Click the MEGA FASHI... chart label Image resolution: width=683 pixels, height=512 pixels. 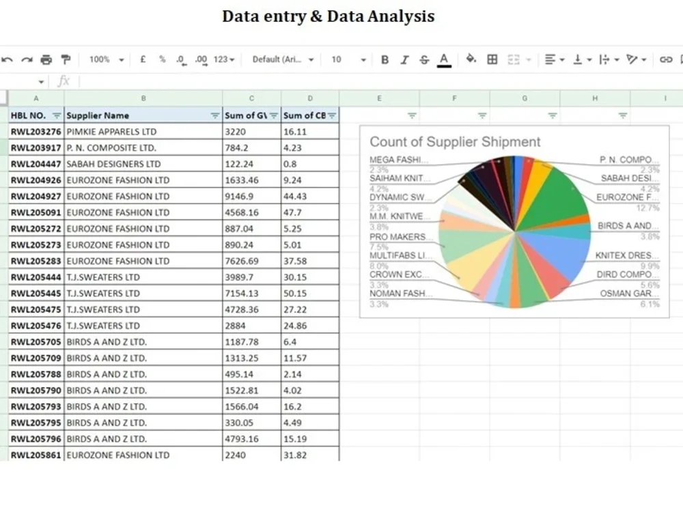pos(399,160)
